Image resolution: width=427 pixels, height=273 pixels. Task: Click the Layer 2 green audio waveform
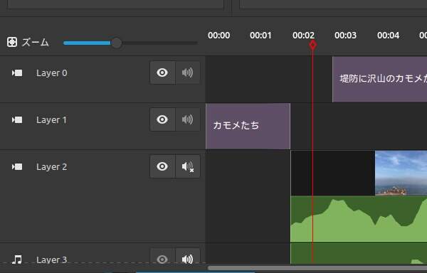click(x=359, y=219)
